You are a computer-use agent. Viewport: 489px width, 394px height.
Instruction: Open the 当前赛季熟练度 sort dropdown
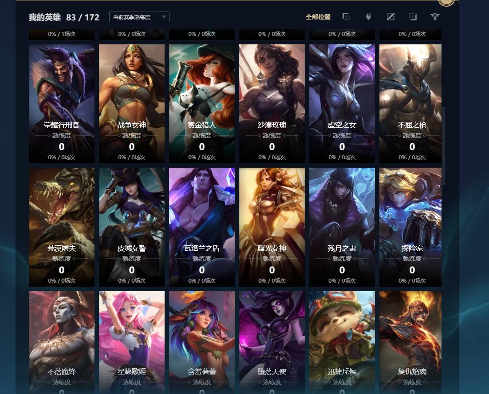point(139,17)
